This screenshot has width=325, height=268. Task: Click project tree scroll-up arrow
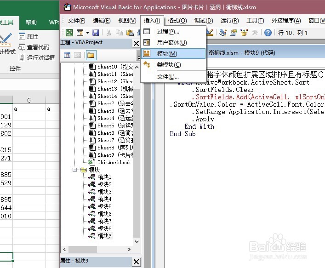(x=137, y=67)
